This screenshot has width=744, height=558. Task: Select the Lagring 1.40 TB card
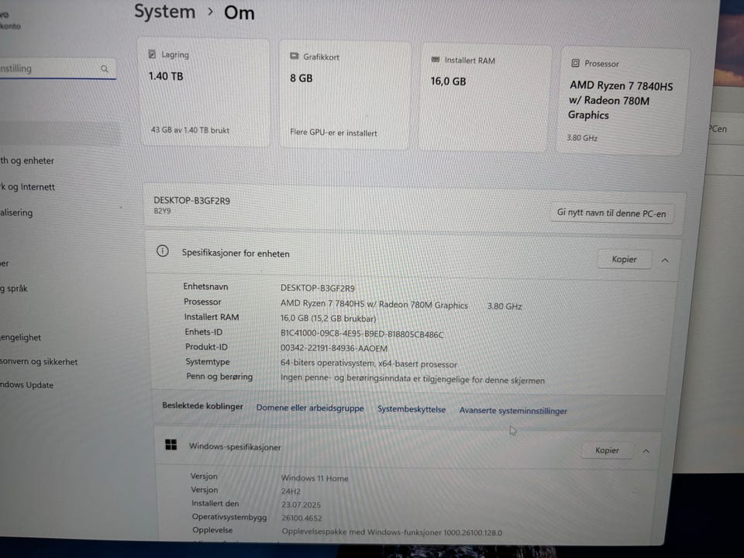[x=204, y=92]
